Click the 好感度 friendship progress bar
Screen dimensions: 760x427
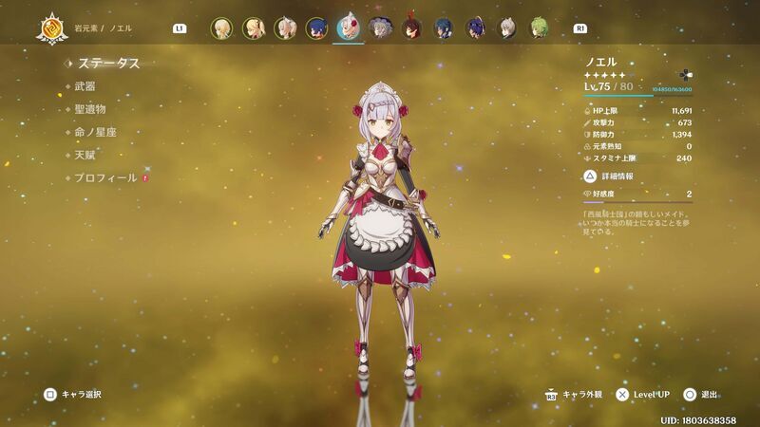(x=637, y=202)
